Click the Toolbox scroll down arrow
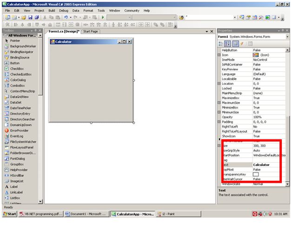The width and height of the screenshot is (292, 225). (x=40, y=202)
